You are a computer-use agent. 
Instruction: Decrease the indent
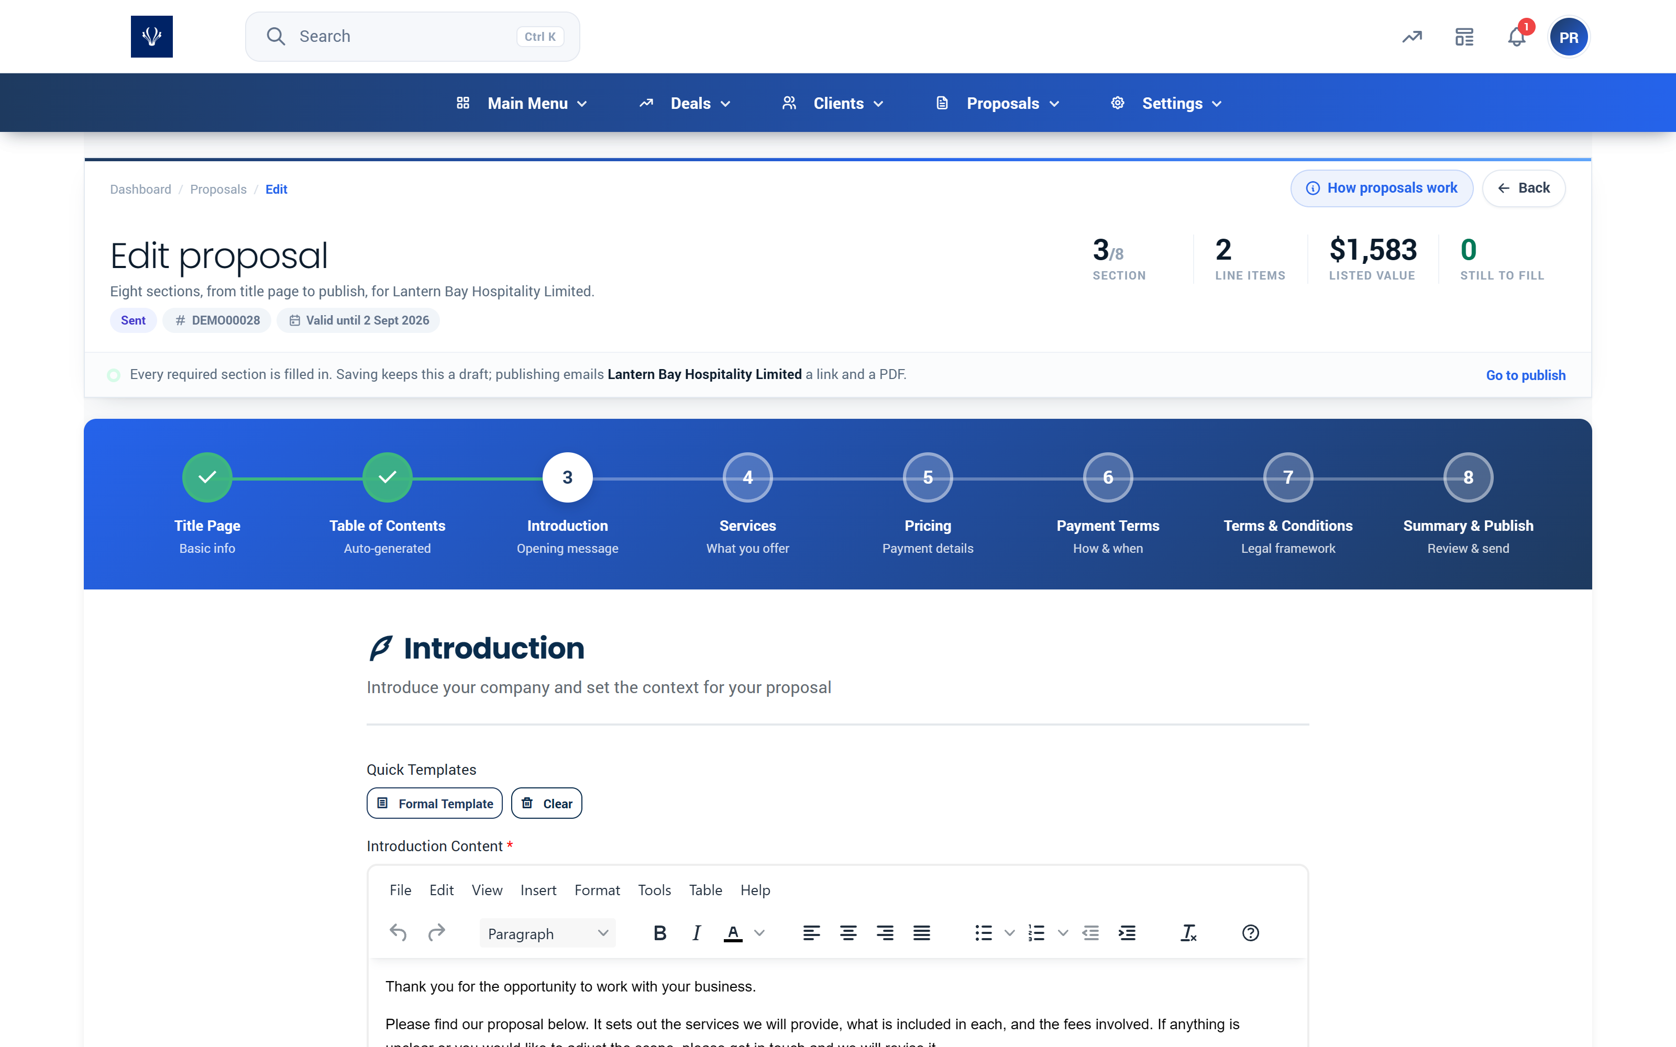coord(1091,933)
